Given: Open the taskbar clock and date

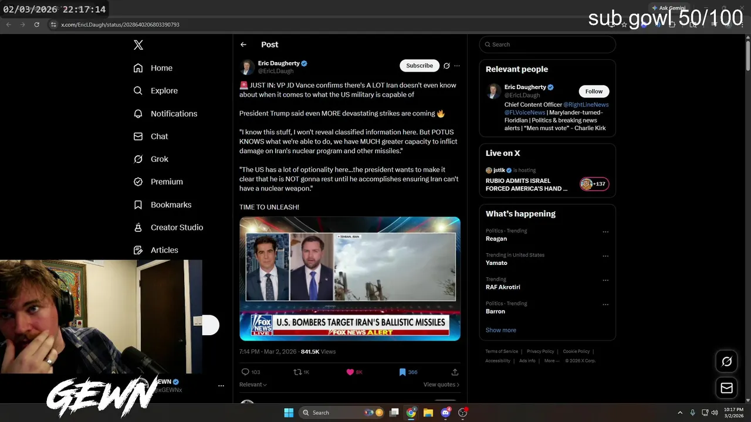Looking at the screenshot, I should coord(733,413).
